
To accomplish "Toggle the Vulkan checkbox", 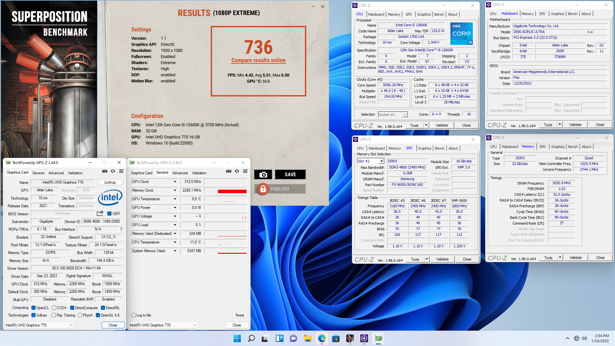I will [x=33, y=315].
